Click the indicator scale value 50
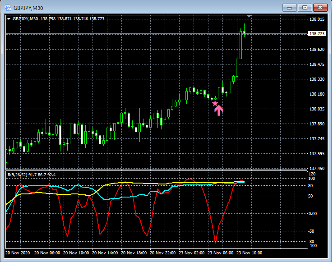Screen dimensions: 333x262 tap(311, 196)
